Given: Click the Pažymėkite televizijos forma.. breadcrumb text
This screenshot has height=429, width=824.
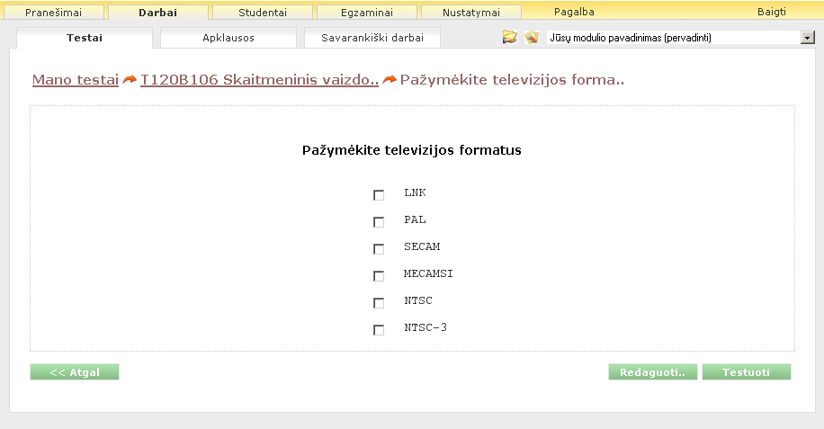Looking at the screenshot, I should (512, 80).
